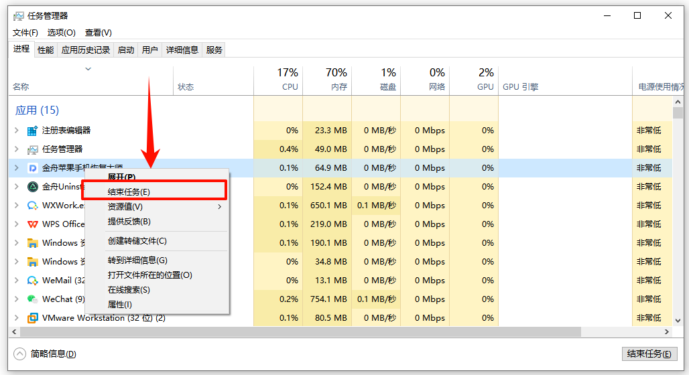689x375 pixels.
Task: Switch to the 启动 tab
Action: pos(126,50)
